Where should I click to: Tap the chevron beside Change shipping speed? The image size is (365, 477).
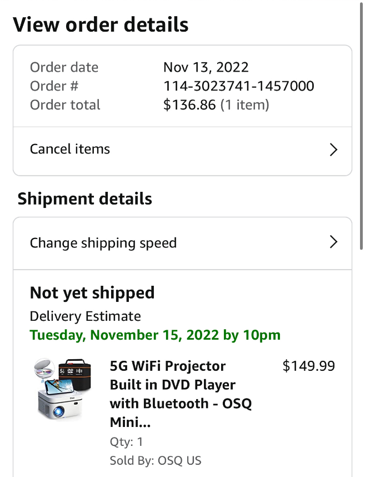pyautogui.click(x=333, y=242)
